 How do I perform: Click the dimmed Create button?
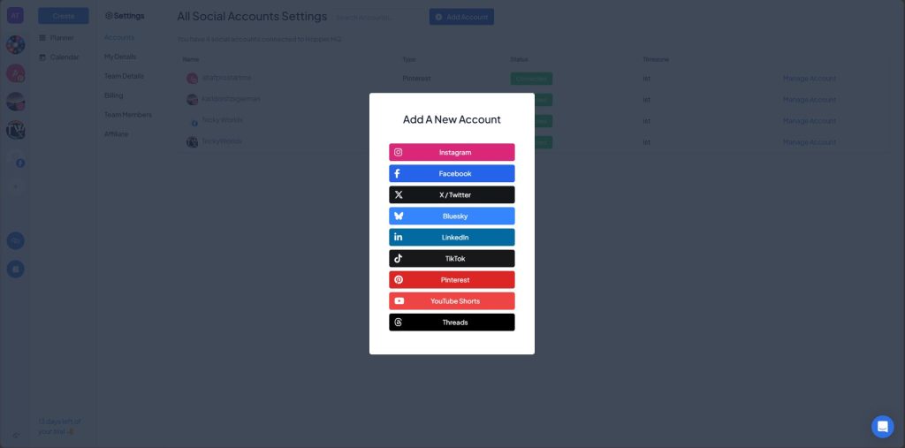(x=64, y=16)
